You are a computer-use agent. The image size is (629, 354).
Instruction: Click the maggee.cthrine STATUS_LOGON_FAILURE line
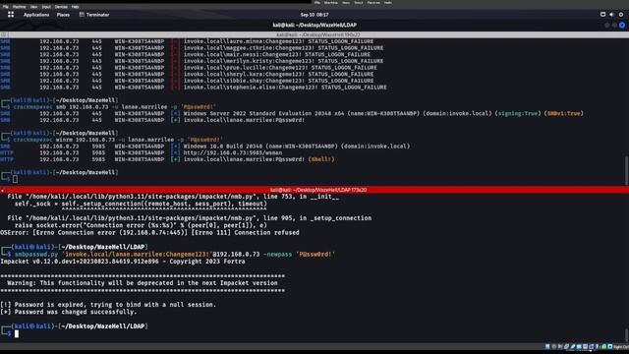click(x=192, y=48)
